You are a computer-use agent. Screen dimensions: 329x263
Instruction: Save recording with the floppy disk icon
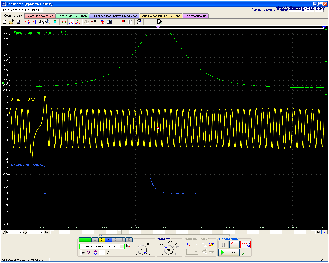tap(18, 22)
